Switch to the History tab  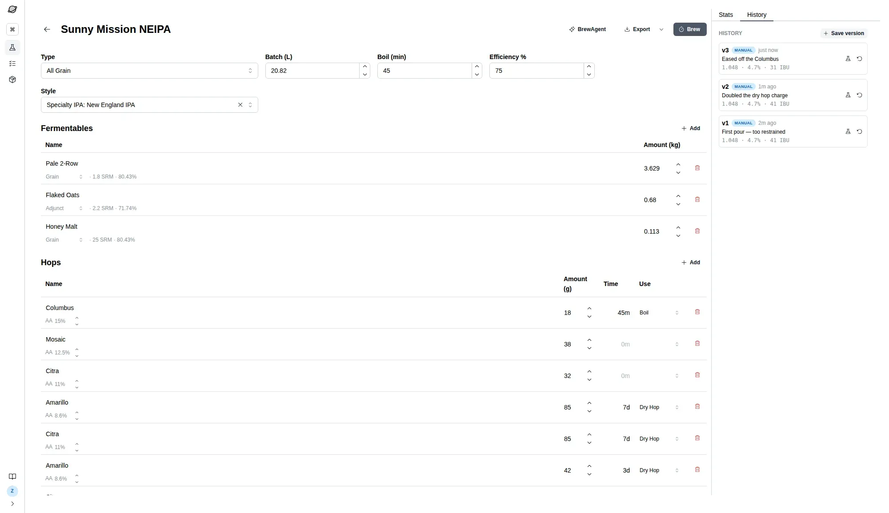point(757,15)
